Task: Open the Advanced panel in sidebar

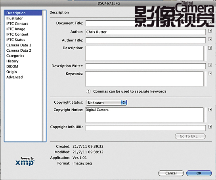Action: point(14,77)
